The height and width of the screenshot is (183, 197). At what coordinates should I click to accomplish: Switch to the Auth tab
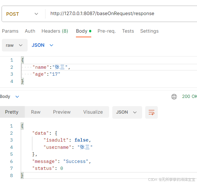[x=30, y=31]
